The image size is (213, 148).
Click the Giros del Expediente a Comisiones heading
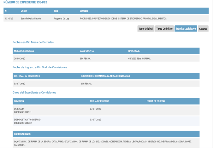pyautogui.click(x=34, y=93)
